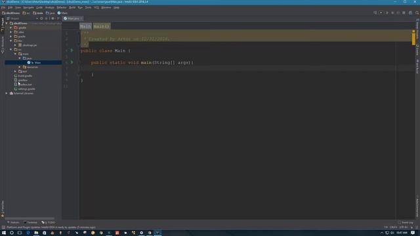Collapse the project root node
Screen dimensions: 420x236
pos(7,24)
